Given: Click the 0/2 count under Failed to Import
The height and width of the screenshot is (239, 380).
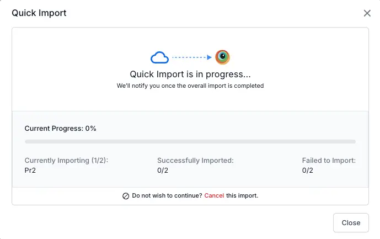Looking at the screenshot, I should (x=308, y=171).
